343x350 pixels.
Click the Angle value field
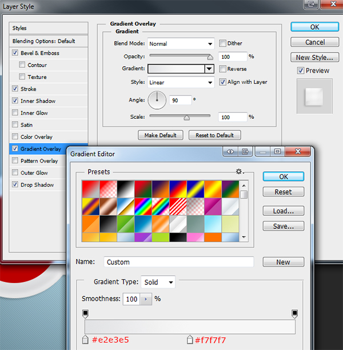tap(180, 100)
